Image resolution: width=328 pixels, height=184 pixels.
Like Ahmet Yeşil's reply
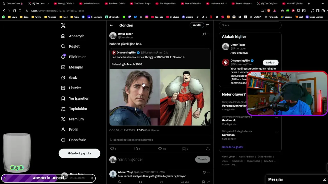[161, 182]
